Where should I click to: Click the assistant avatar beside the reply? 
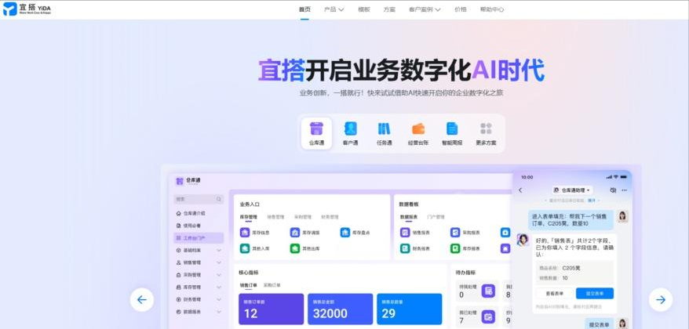[x=523, y=240]
